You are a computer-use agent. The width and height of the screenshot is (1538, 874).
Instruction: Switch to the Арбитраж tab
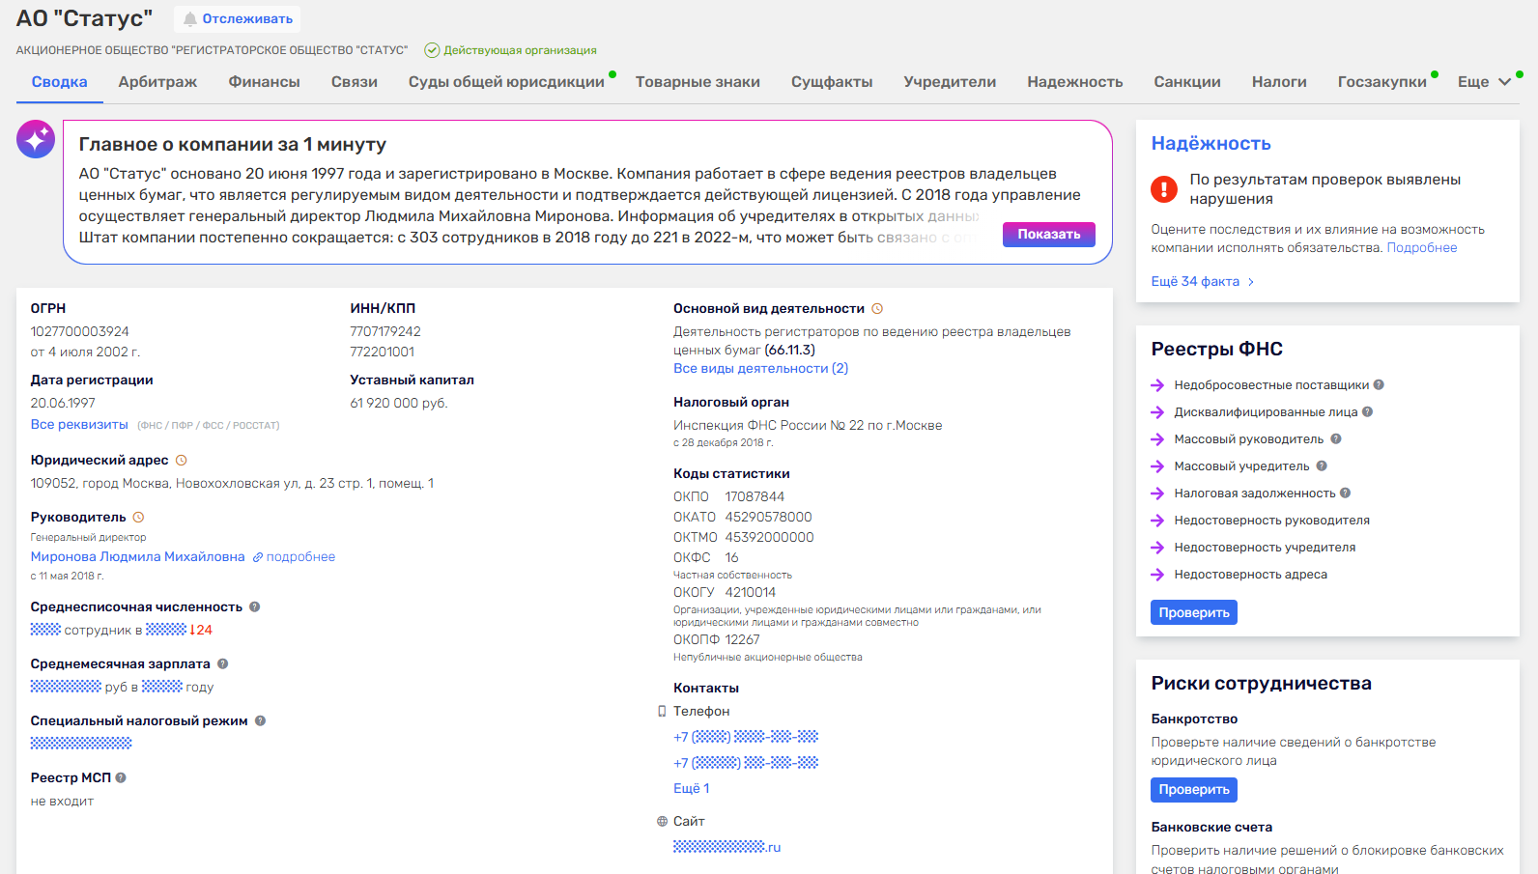157,82
